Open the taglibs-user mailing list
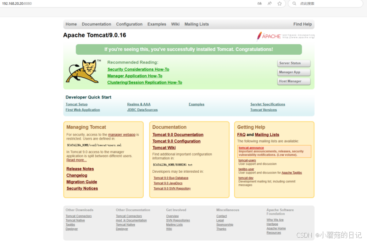 [x=246, y=169]
